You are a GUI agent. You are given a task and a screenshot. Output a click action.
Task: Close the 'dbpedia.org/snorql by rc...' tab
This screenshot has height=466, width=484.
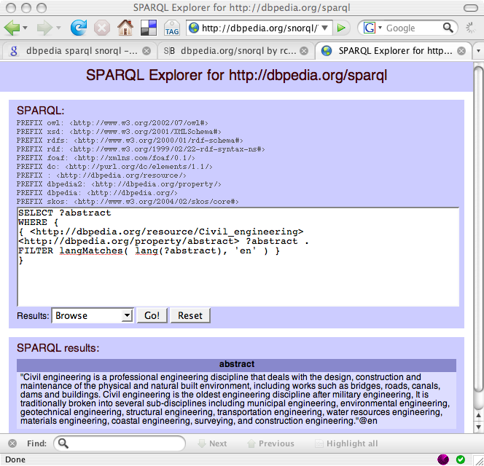pos(304,51)
